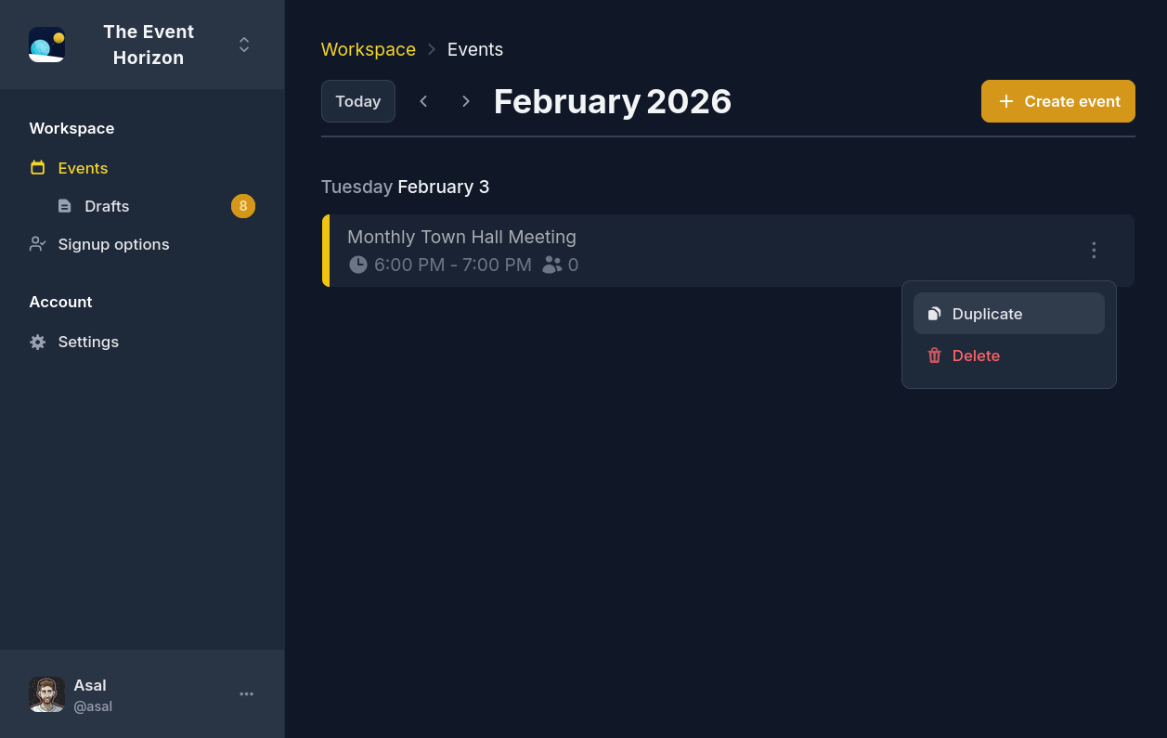Click the Drafts document icon
This screenshot has width=1167, height=738.
coord(64,206)
